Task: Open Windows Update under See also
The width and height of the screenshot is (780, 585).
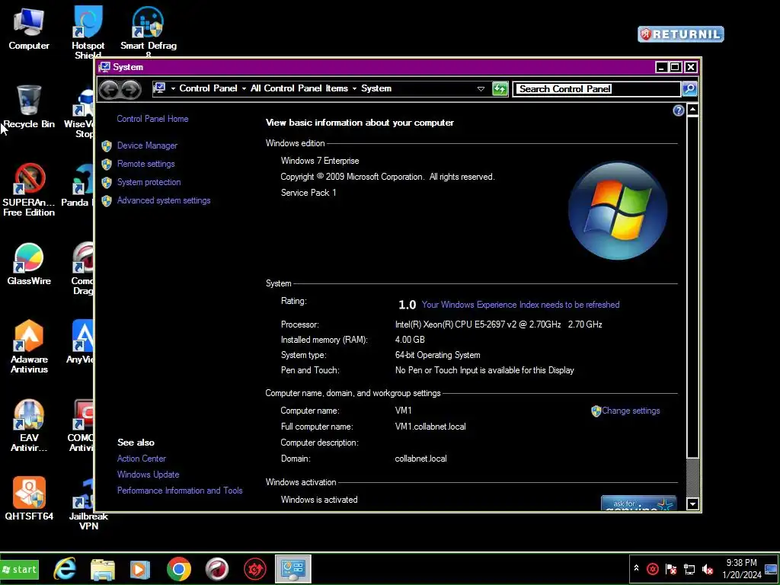Action: [x=148, y=475]
